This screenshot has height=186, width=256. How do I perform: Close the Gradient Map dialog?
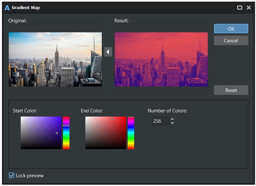[x=249, y=8]
